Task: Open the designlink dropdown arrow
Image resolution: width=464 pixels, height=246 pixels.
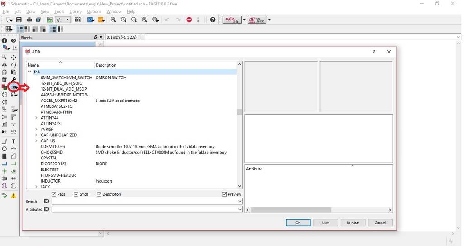Action: pyautogui.click(x=244, y=20)
